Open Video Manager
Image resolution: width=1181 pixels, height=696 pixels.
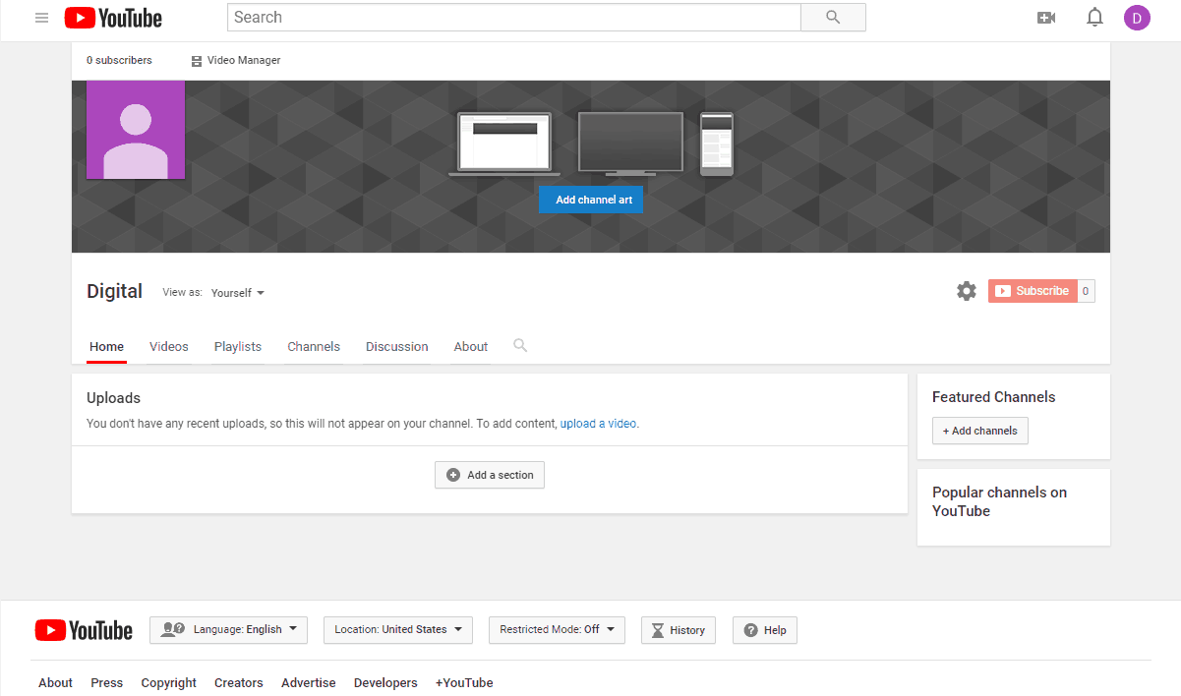[236, 60]
